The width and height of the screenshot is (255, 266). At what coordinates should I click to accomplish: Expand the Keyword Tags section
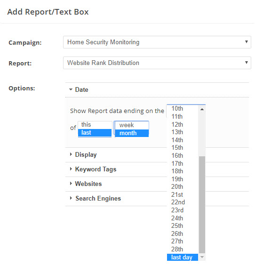[93, 169]
